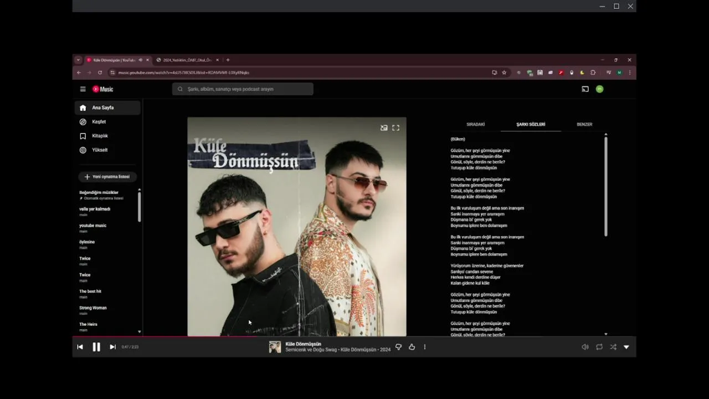Open a new browser tab
Screen dimensions: 709x399
pos(228,60)
